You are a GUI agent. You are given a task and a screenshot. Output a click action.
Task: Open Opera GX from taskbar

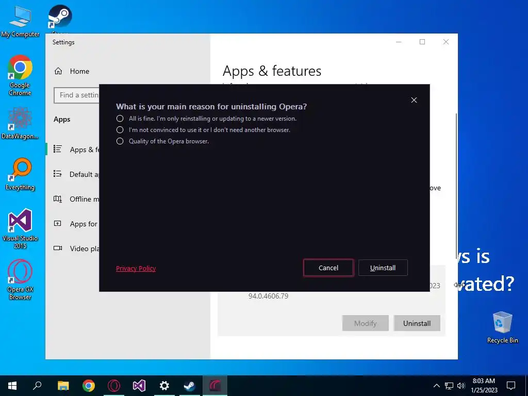[x=114, y=386]
